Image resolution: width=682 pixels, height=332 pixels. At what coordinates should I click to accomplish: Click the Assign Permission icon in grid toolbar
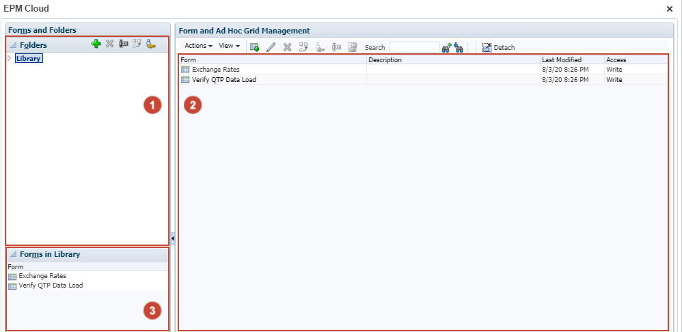[320, 47]
